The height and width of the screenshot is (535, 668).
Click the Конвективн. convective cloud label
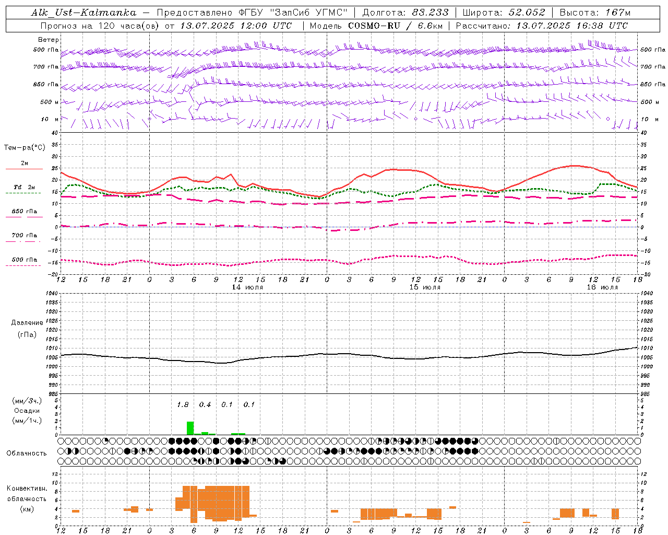[x=27, y=489]
